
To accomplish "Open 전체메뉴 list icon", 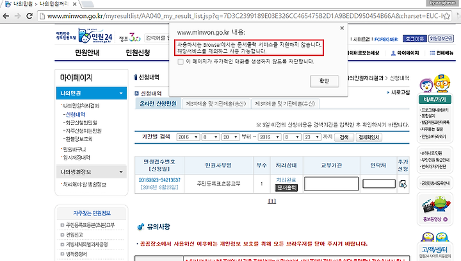I will (x=442, y=53).
